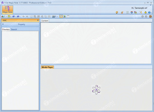Click the grey circular previous arrow button
The height and width of the screenshot is (112, 154).
point(143,17)
